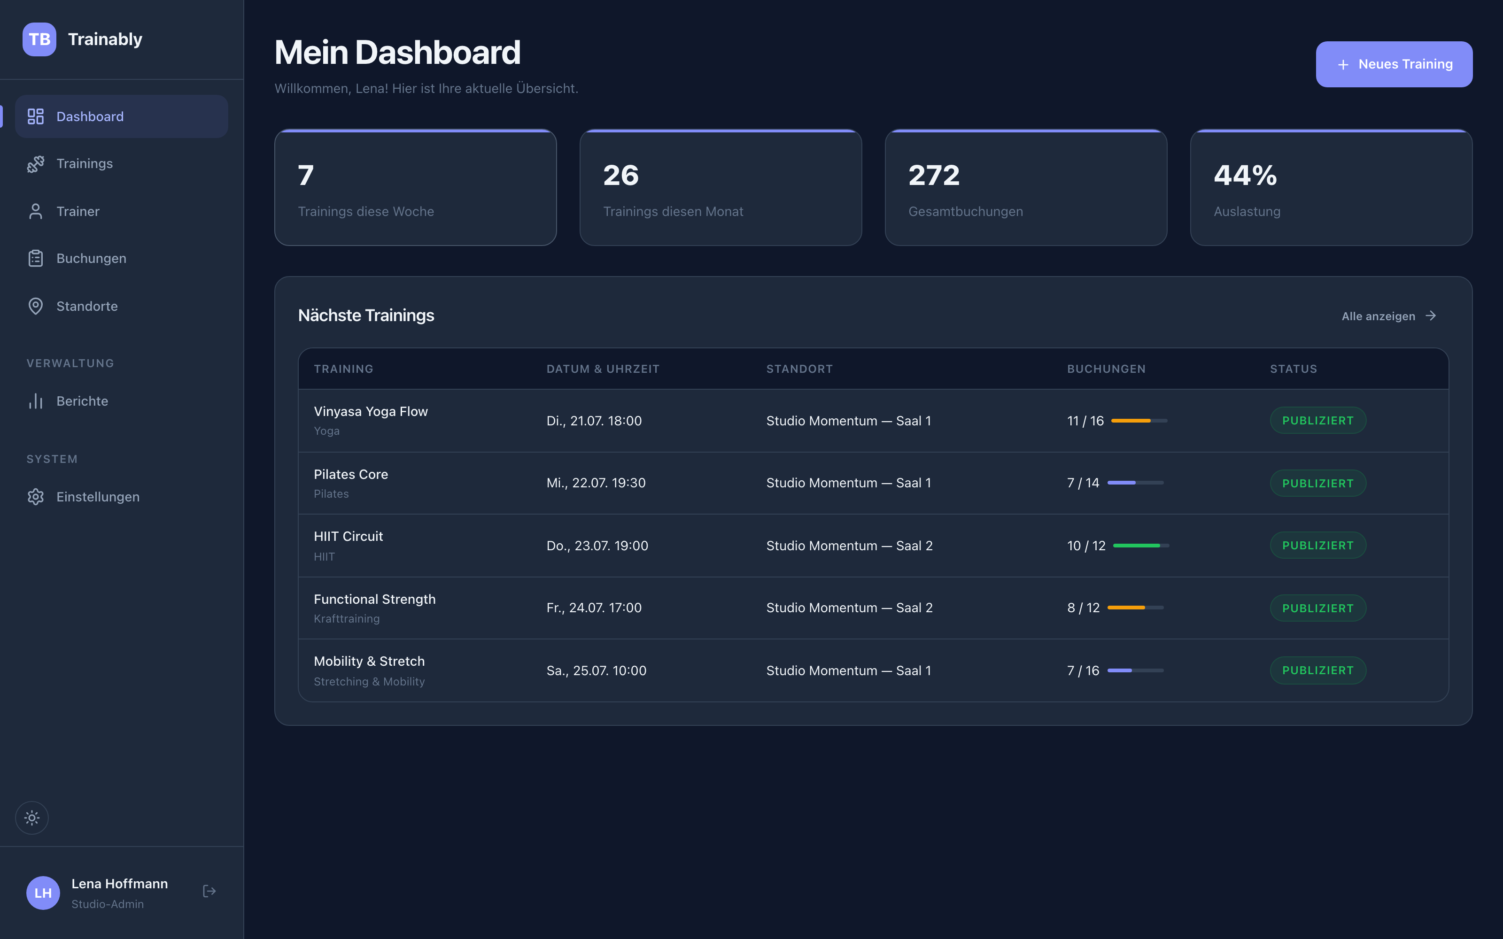Click the 8 / 12 bookings value

1083,608
